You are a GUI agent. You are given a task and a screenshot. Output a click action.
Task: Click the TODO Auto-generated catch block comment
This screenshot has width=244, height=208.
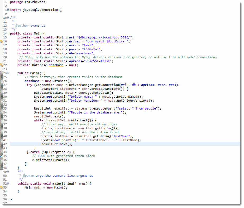point(64,156)
